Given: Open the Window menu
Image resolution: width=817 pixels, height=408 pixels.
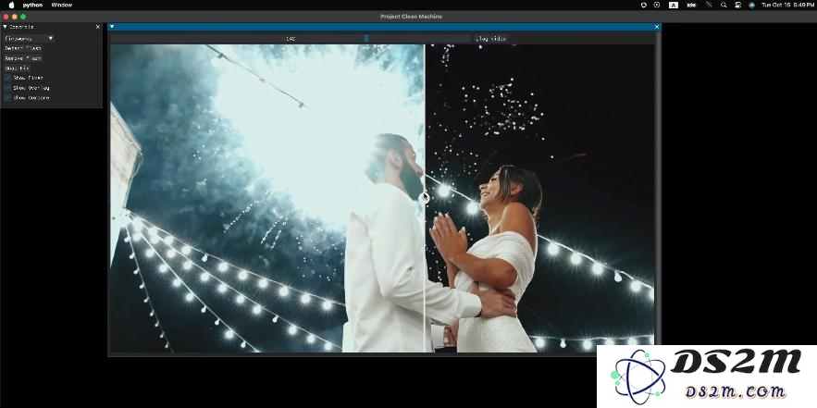Looking at the screenshot, I should coord(61,5).
